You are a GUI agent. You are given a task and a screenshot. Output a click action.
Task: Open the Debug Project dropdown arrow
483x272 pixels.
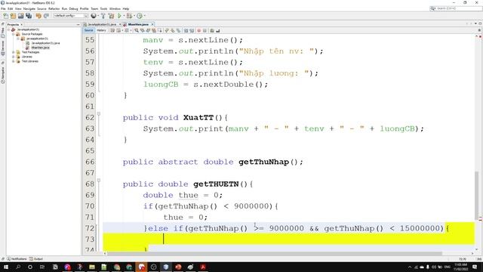(x=134, y=16)
